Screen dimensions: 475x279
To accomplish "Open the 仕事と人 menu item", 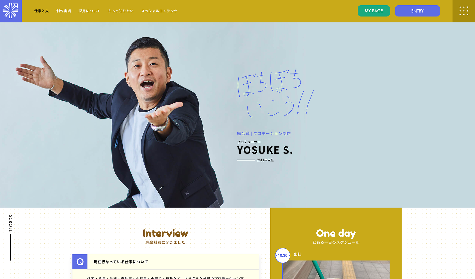I will tap(41, 11).
